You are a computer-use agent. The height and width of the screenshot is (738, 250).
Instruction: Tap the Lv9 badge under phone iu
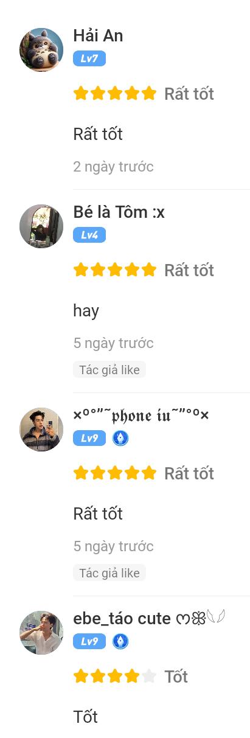(x=89, y=438)
